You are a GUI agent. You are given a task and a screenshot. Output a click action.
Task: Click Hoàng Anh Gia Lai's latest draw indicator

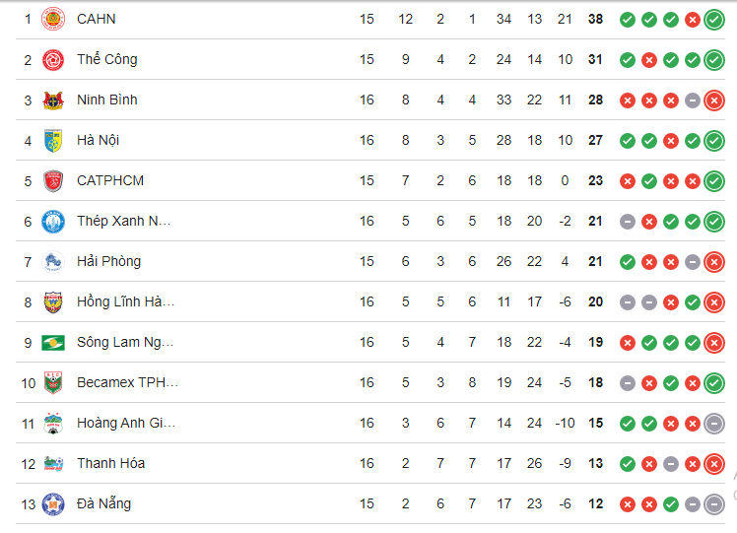(714, 423)
